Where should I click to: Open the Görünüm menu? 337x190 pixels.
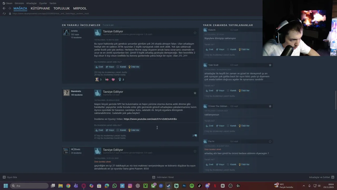19,3
